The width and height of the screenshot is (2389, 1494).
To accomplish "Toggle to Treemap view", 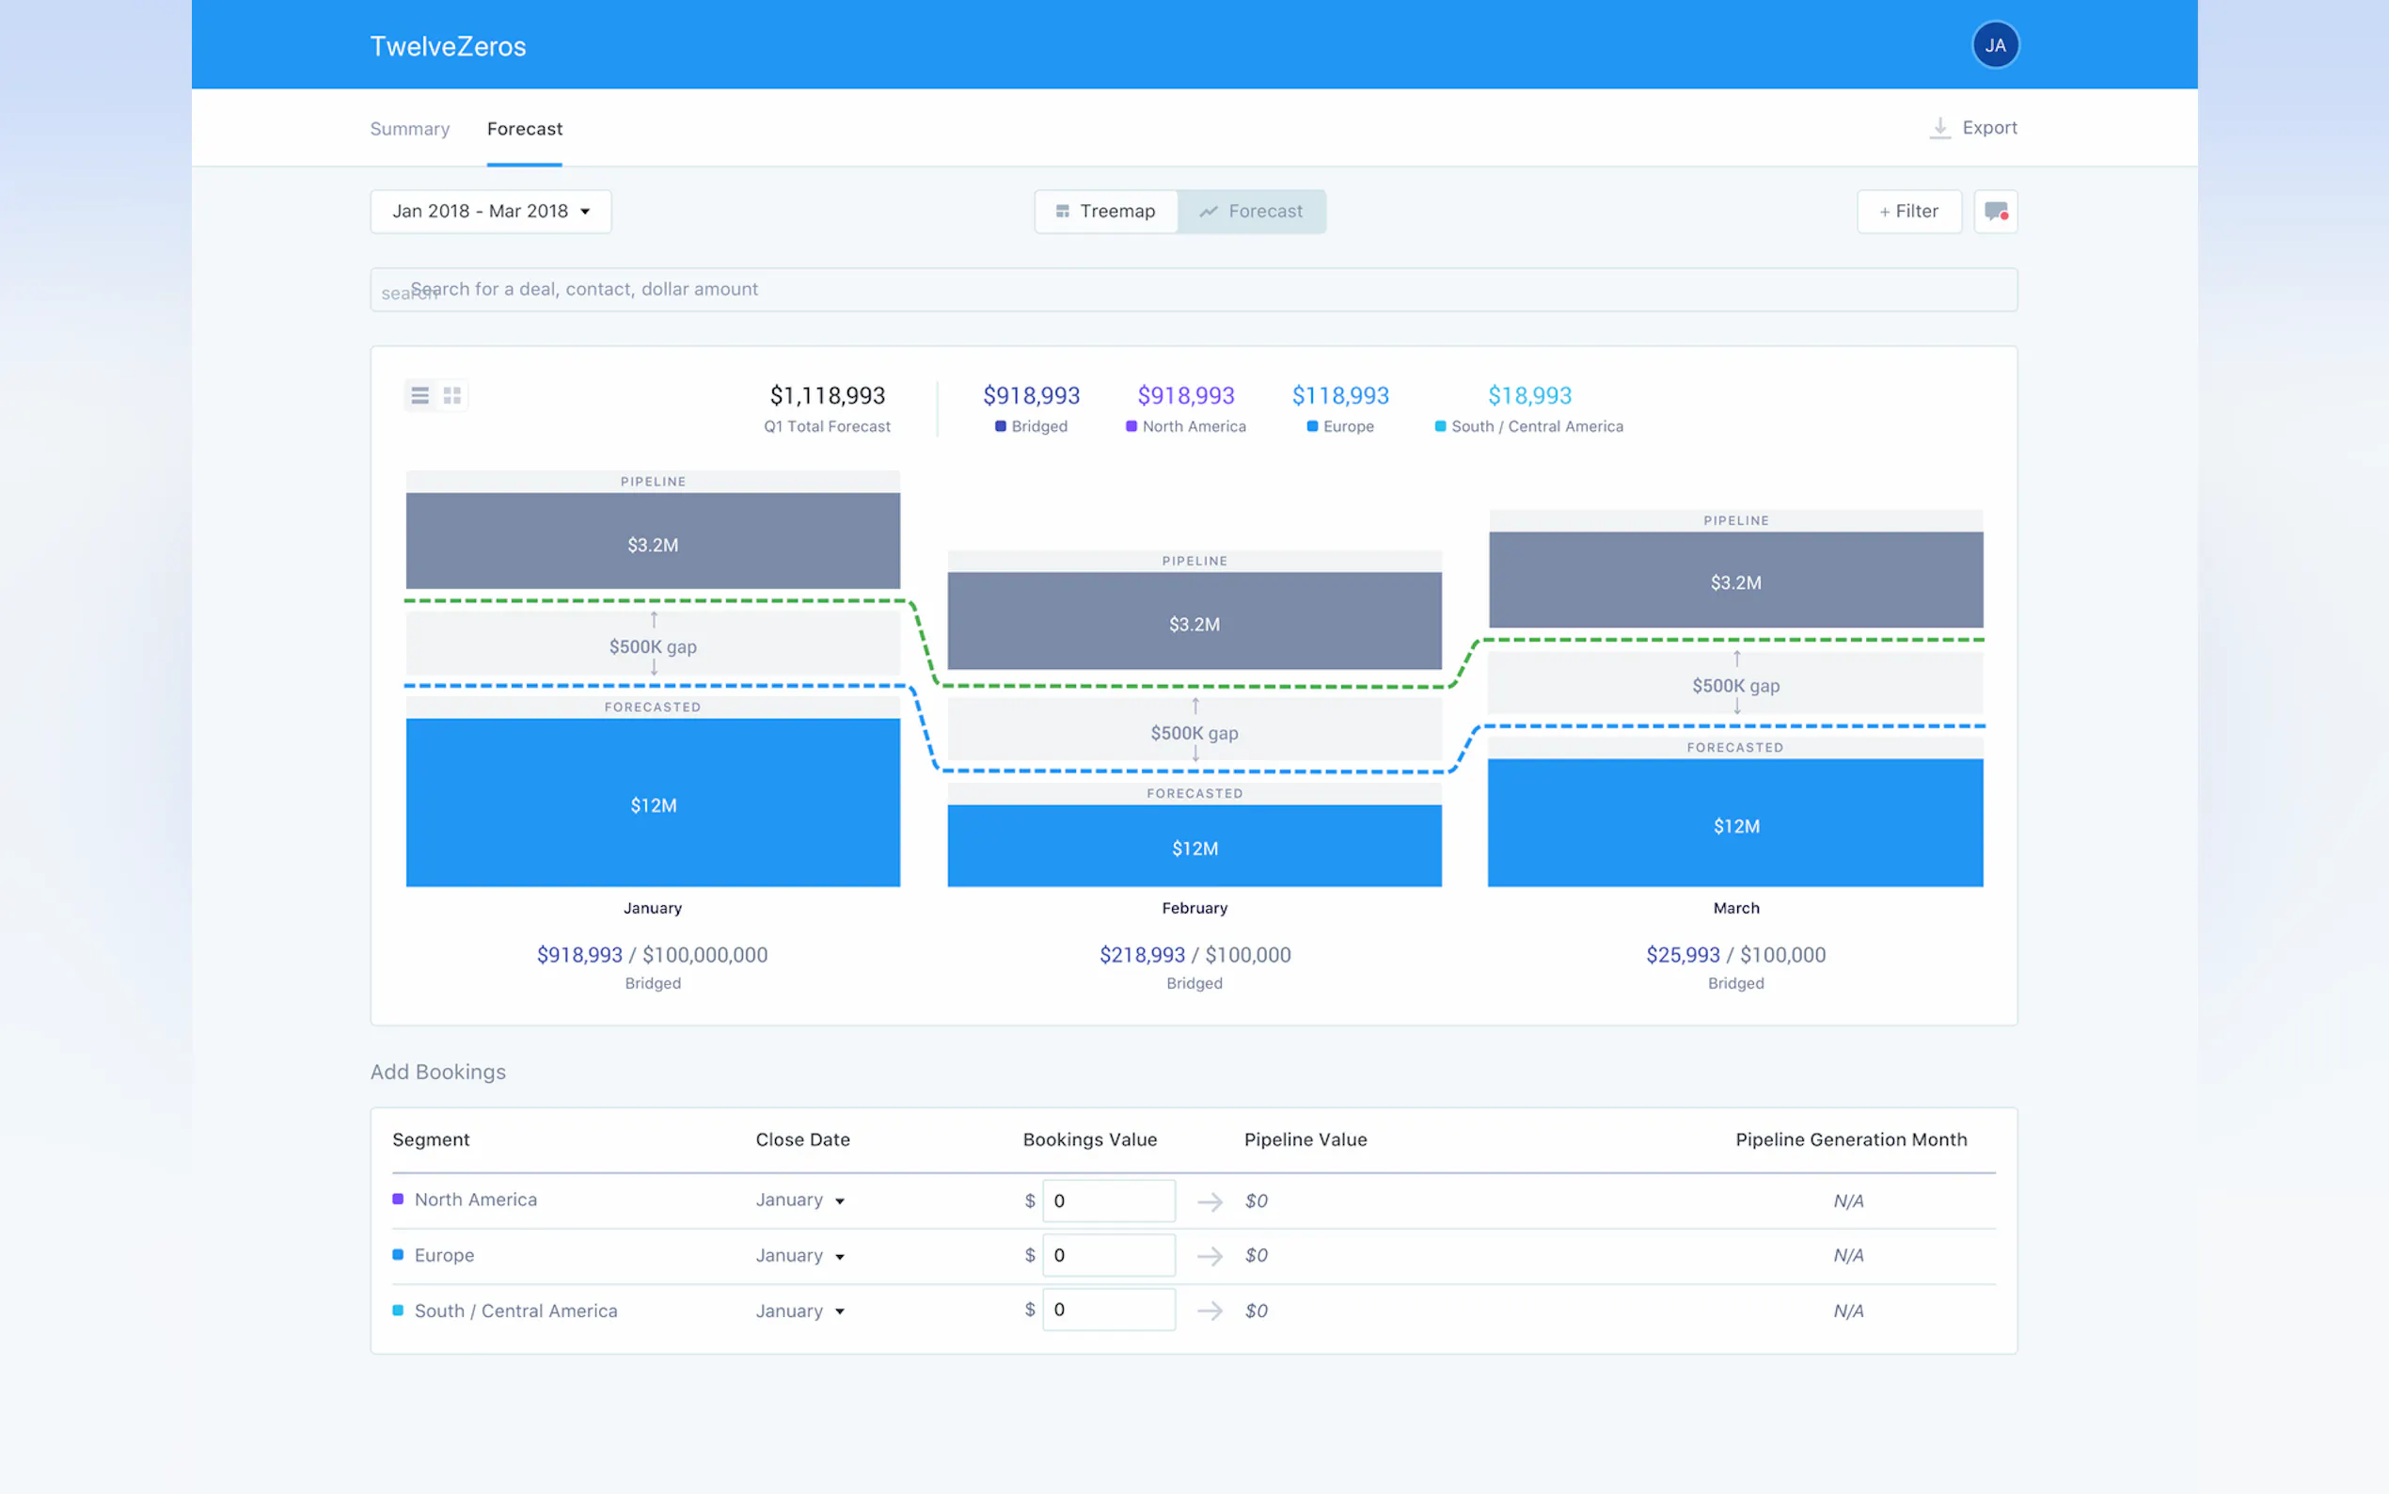I will coord(1106,212).
